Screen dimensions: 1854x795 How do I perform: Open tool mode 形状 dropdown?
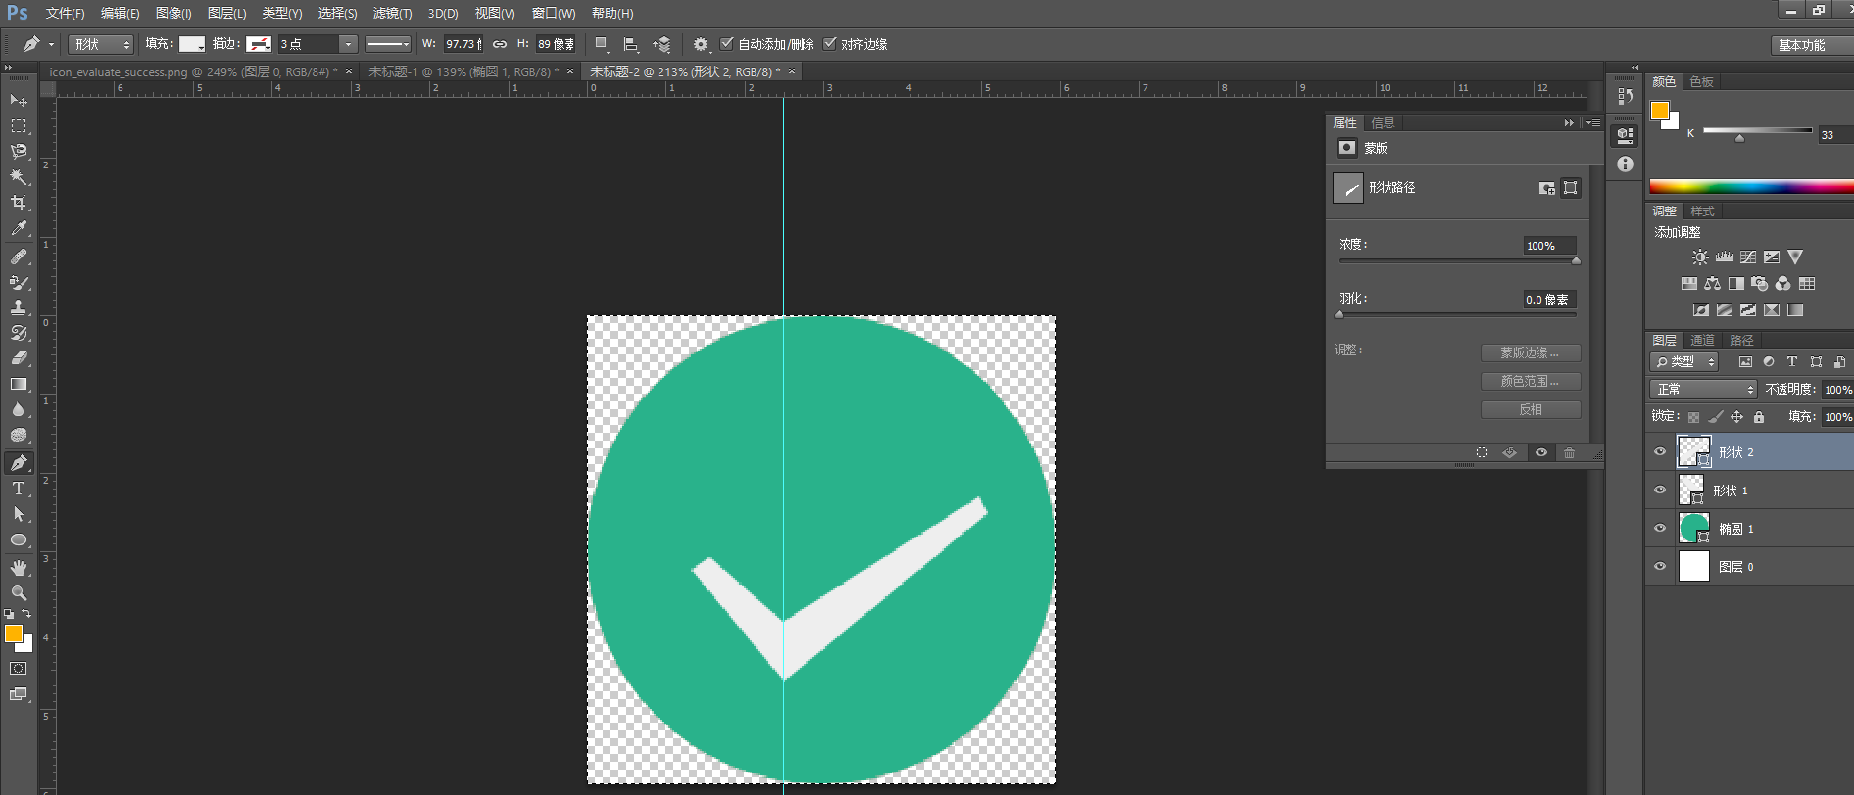[x=101, y=44]
